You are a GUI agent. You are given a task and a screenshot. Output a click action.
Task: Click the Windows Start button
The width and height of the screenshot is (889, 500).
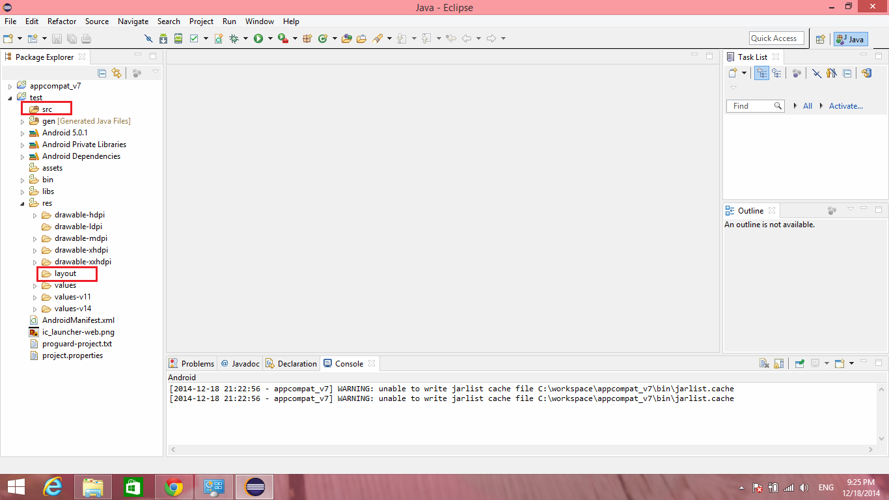(x=16, y=487)
